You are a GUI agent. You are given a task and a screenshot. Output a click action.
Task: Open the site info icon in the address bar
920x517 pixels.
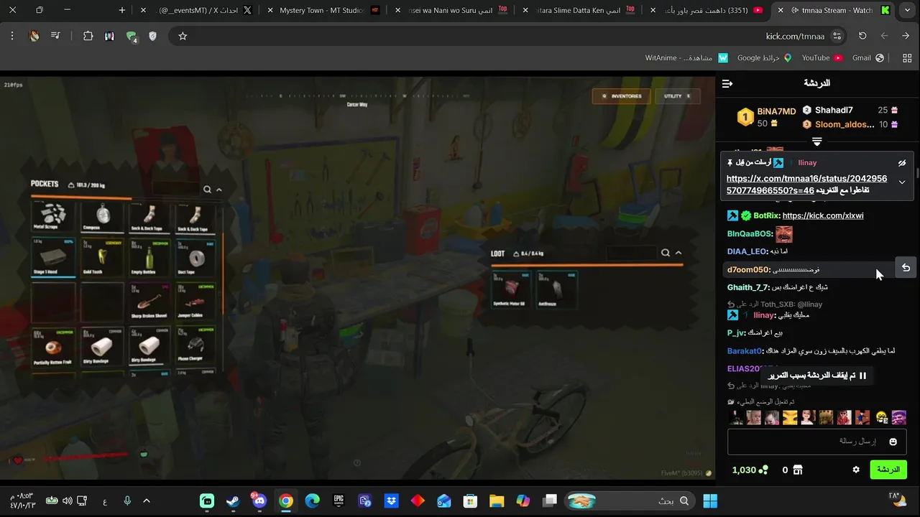[x=837, y=36]
